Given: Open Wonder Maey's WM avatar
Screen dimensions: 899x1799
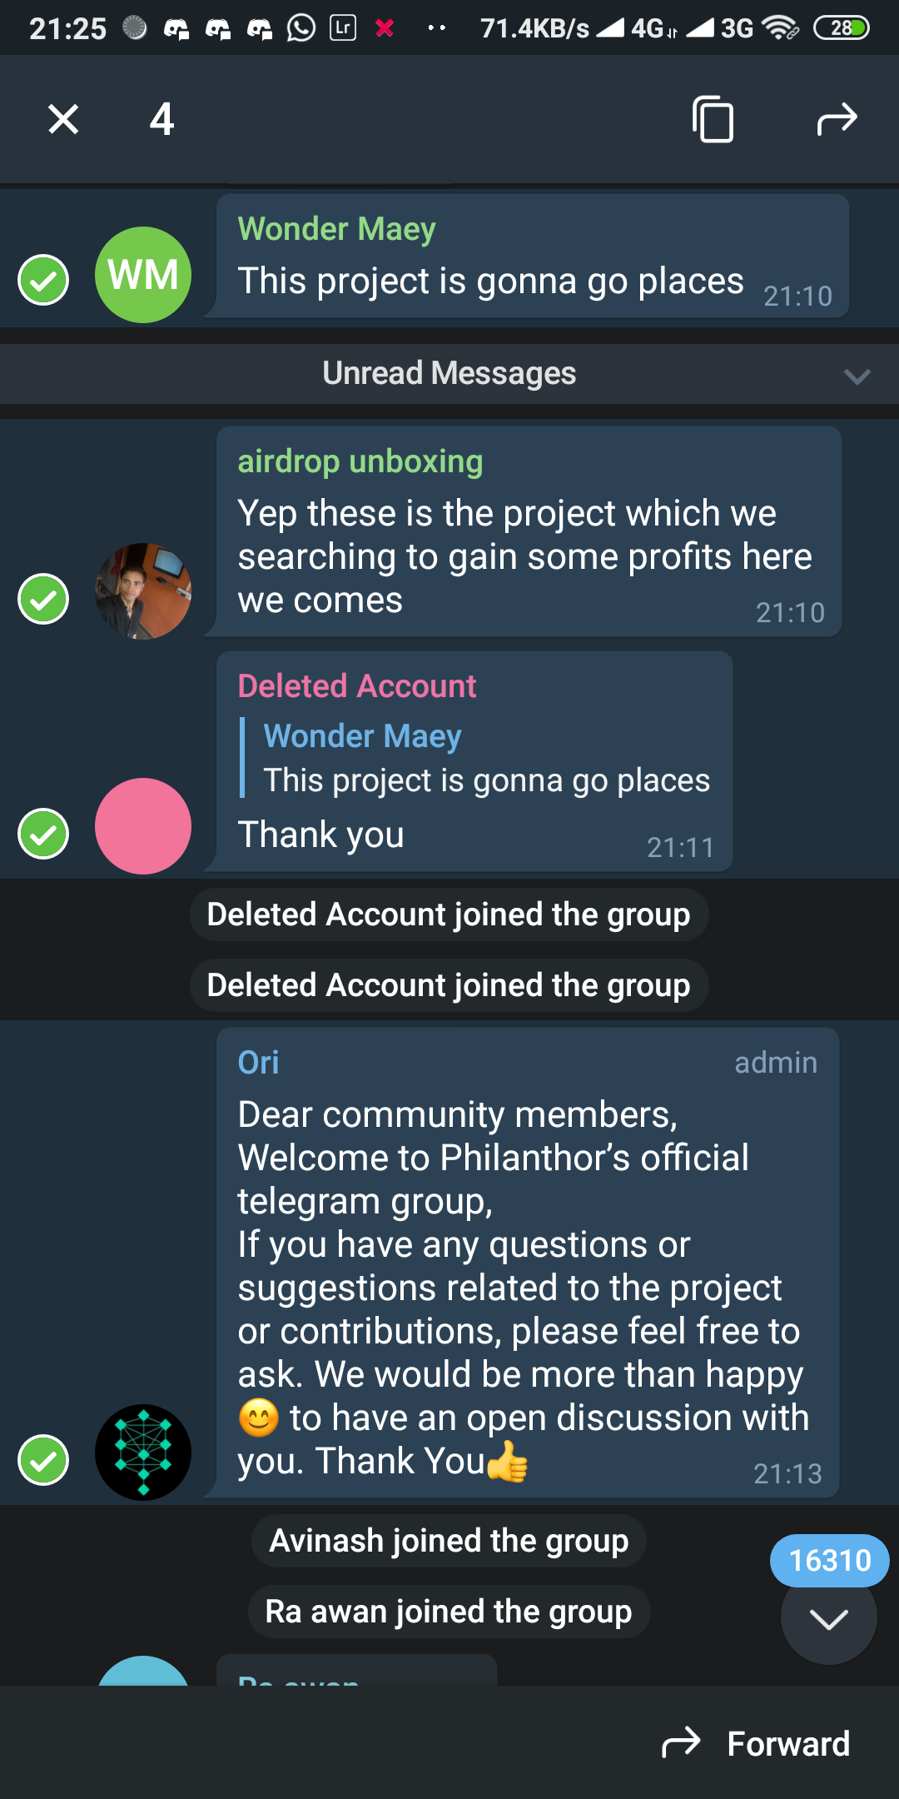Looking at the screenshot, I should (143, 275).
